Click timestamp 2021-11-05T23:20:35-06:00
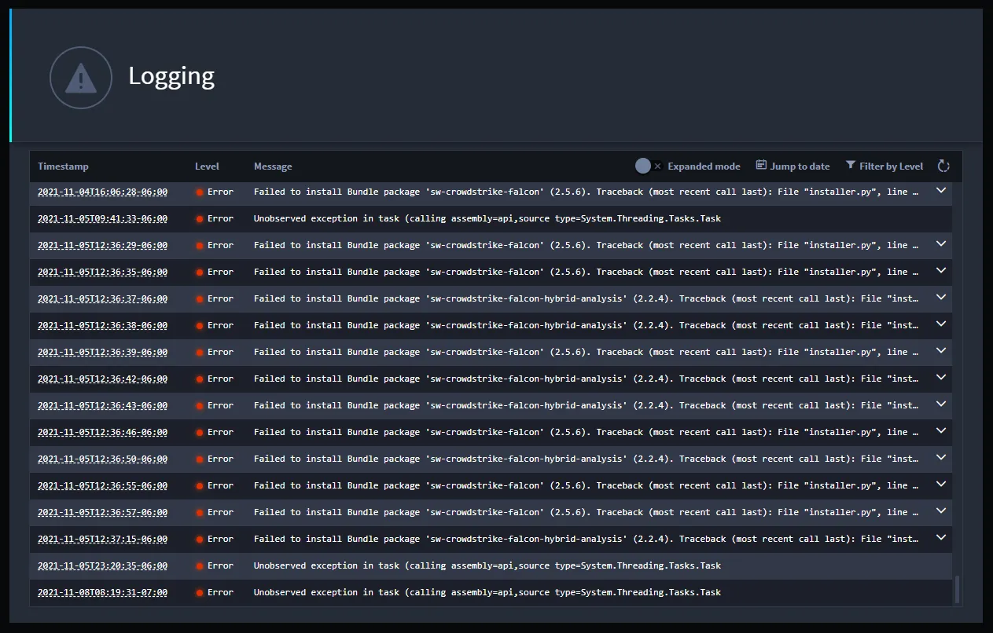Viewport: 993px width, 633px height. 102,565
